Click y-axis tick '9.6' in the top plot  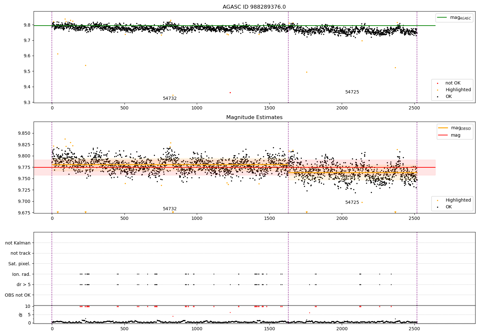(27, 56)
